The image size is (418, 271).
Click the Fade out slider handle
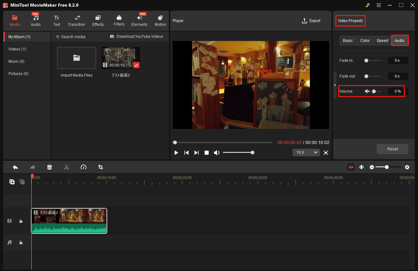click(366, 76)
